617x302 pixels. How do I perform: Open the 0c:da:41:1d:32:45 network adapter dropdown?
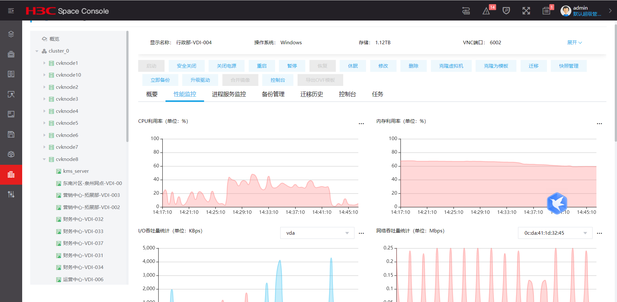click(555, 233)
